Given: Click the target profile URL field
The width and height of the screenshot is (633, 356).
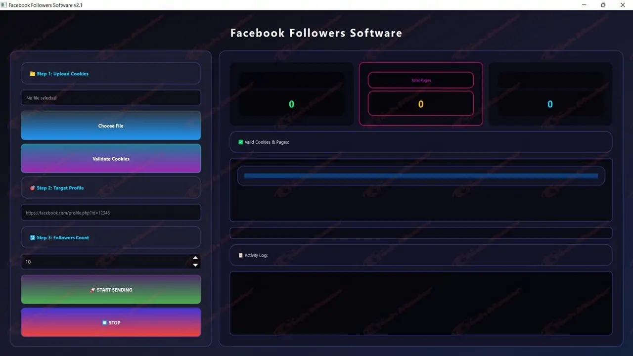Looking at the screenshot, I should [111, 213].
